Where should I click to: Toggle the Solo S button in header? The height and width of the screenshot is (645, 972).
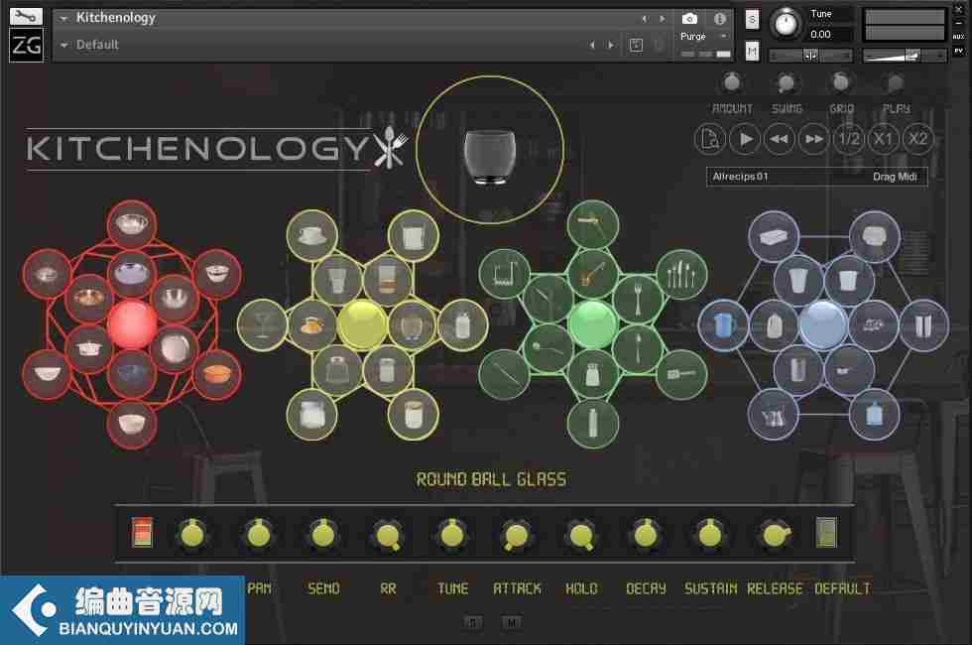click(x=752, y=19)
